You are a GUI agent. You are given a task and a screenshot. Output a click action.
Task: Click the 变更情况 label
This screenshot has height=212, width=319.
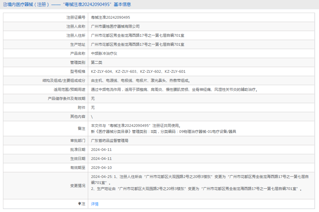coord(78,186)
